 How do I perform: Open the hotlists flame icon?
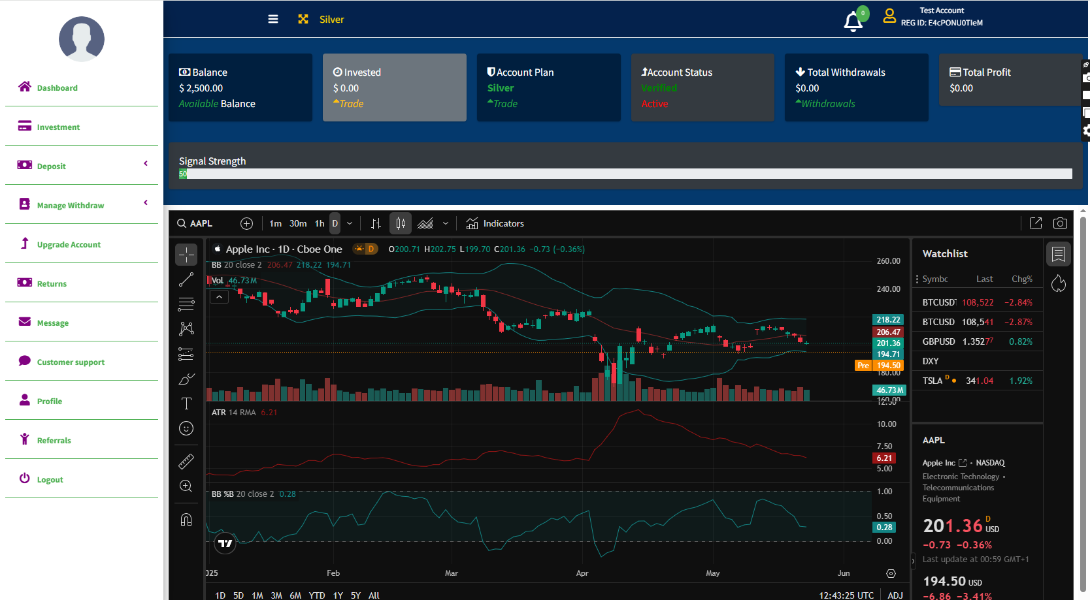pyautogui.click(x=1059, y=283)
